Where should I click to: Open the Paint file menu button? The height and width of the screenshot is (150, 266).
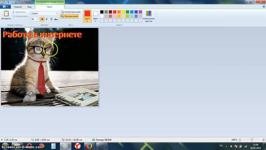5,7
